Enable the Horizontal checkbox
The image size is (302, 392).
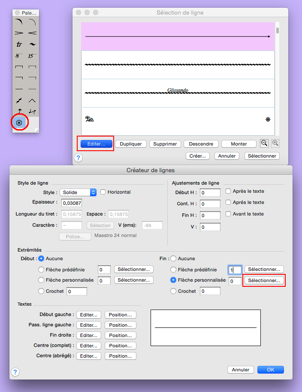click(103, 192)
